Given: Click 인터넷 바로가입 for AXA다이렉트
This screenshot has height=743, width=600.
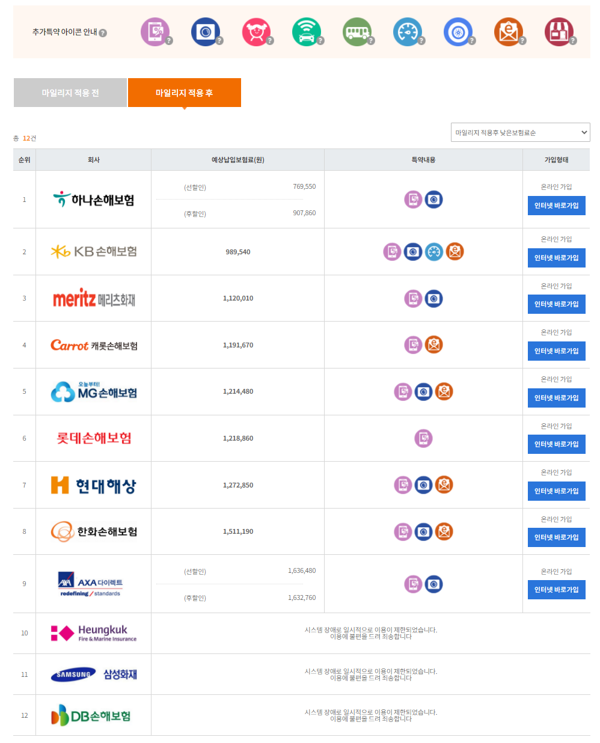Looking at the screenshot, I should [x=556, y=590].
